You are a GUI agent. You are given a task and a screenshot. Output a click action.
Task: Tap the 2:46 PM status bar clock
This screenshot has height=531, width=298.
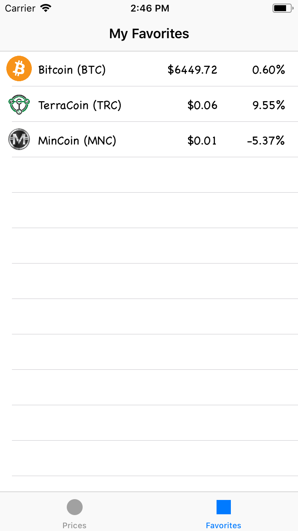[150, 8]
